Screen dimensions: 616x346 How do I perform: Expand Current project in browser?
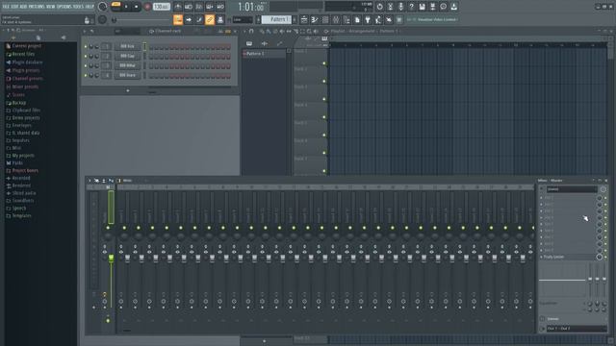[x=23, y=46]
